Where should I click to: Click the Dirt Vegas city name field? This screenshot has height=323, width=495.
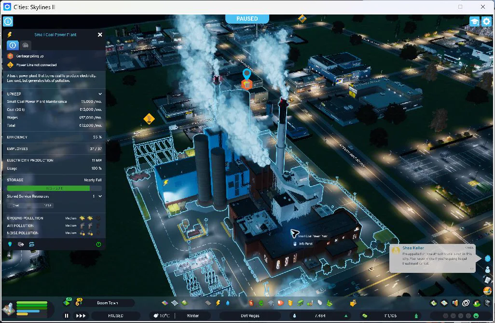coord(250,316)
